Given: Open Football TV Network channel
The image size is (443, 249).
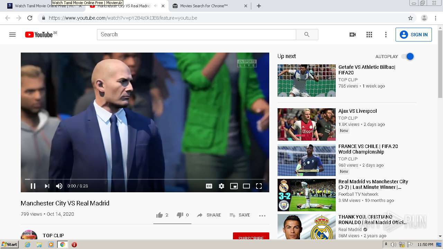Looking at the screenshot, I should (x=358, y=194).
